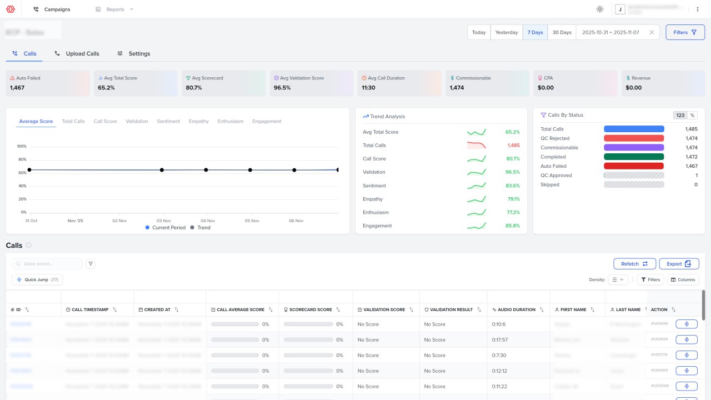711x400 pixels.
Task: Open the recording for the 0:10:6 call
Action: click(687, 324)
